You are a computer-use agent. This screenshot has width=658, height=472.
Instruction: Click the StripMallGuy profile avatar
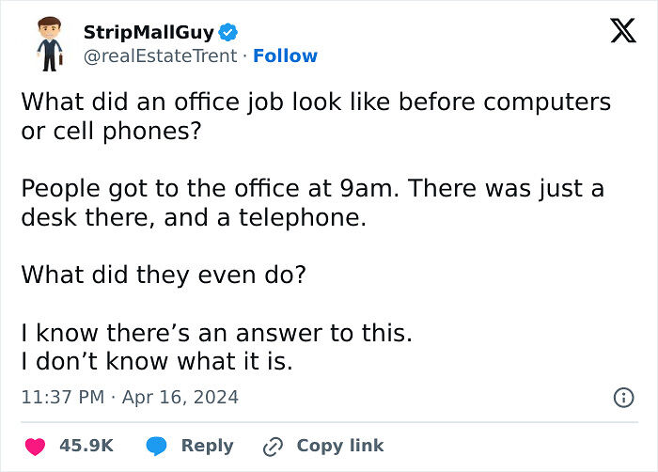(43, 44)
